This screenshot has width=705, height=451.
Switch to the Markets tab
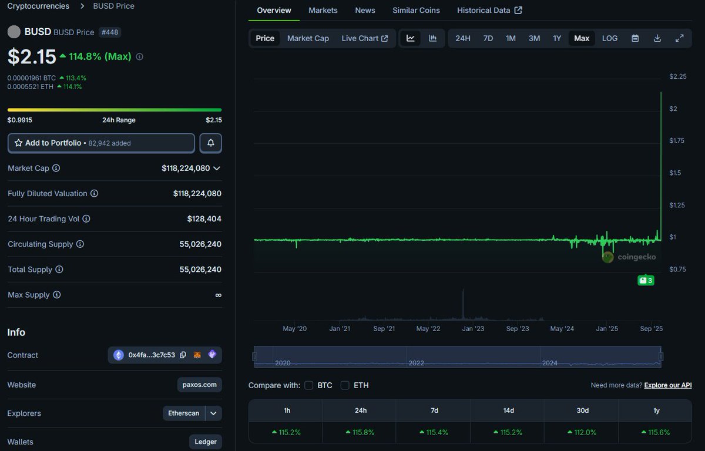coord(323,10)
